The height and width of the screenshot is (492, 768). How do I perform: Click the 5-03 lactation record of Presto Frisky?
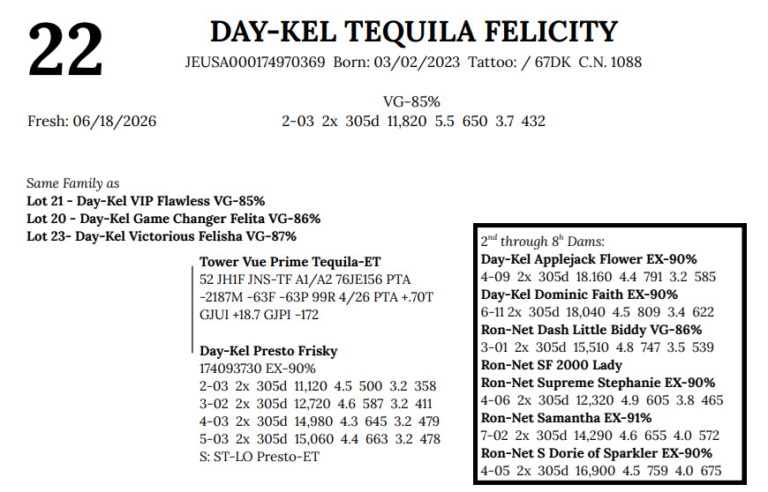[320, 439]
